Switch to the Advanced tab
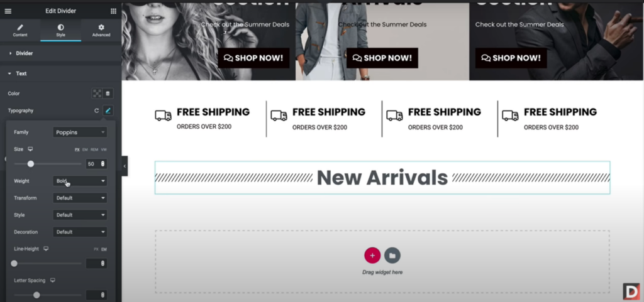 pos(101,30)
